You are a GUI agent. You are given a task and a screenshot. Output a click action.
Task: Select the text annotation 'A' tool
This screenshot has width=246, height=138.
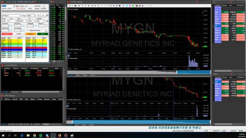pyautogui.click(x=123, y=6)
